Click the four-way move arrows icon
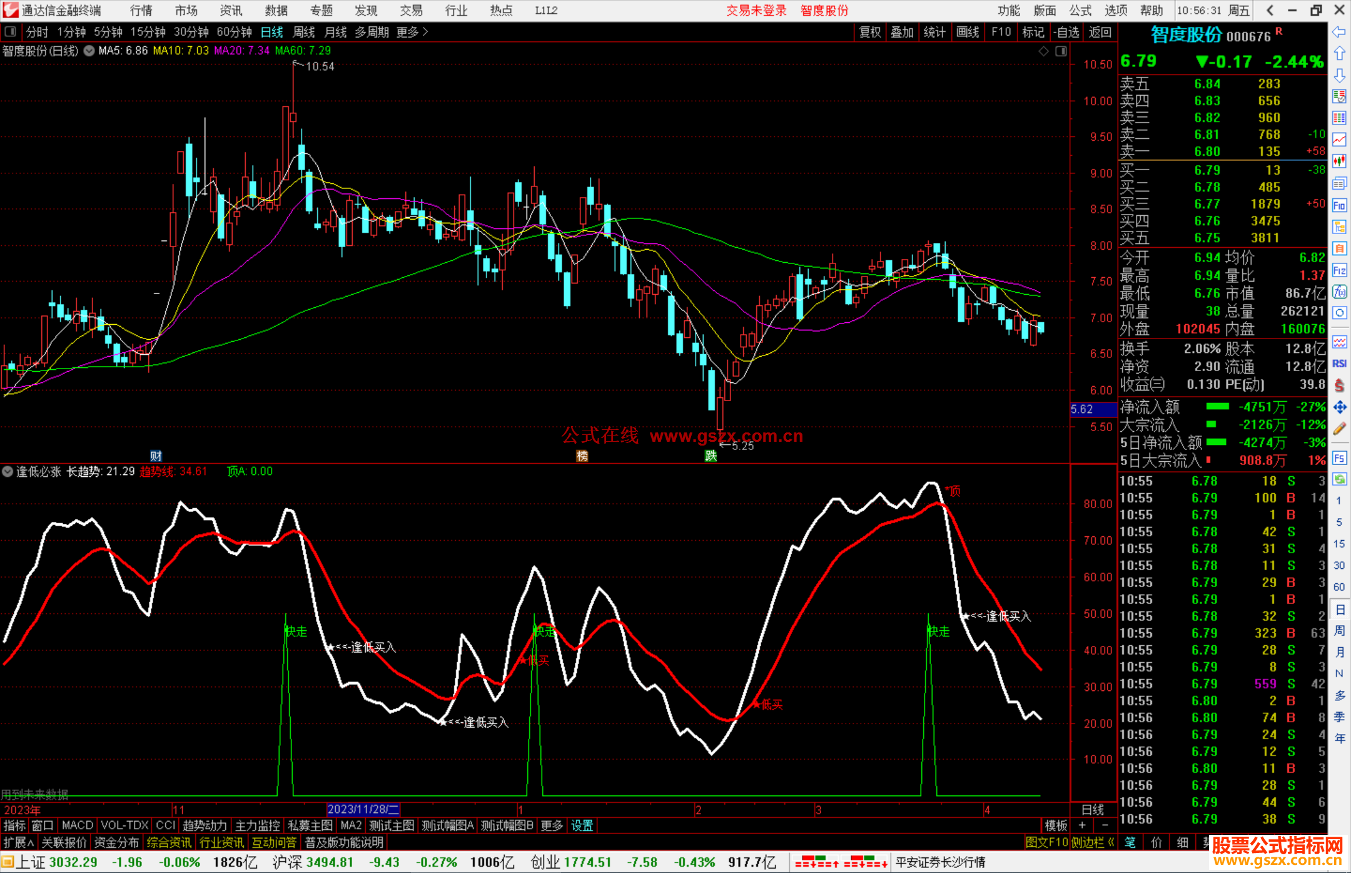 (1339, 407)
